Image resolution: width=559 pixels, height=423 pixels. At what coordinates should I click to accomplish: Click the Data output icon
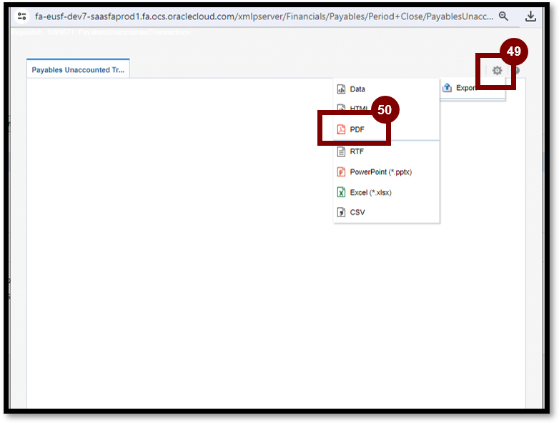pos(341,89)
